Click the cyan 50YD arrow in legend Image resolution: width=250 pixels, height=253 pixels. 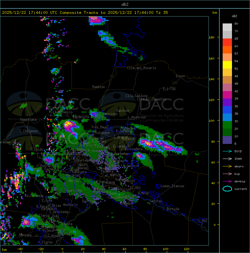pyautogui.click(x=227, y=151)
